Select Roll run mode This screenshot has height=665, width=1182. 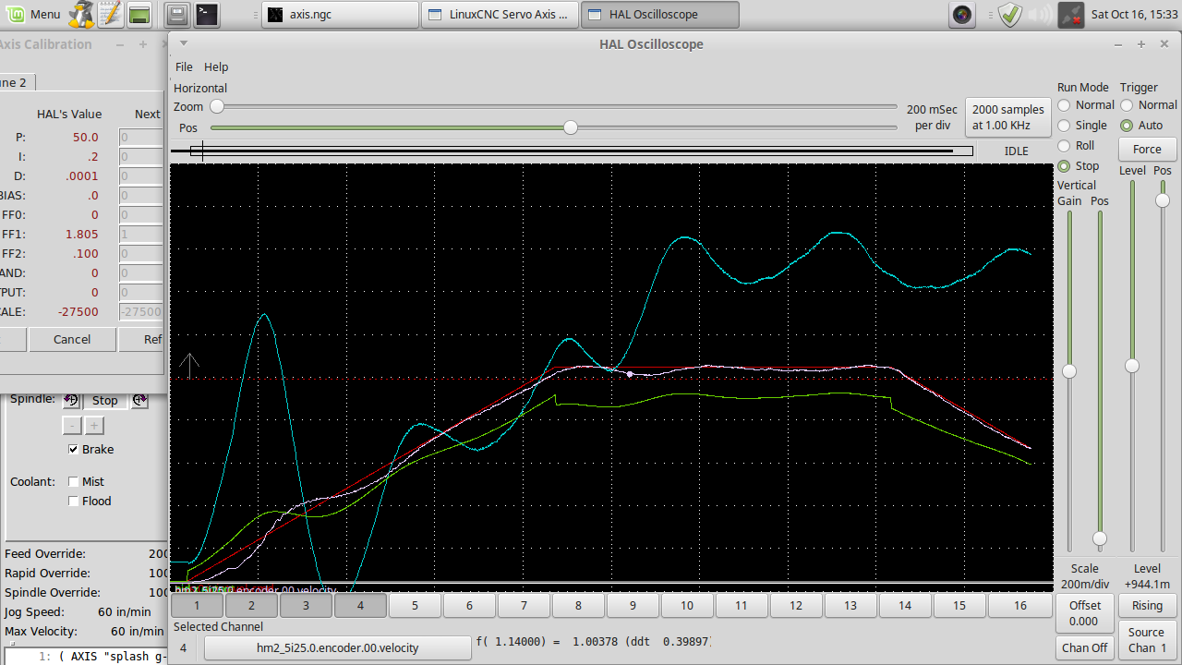[1064, 146]
